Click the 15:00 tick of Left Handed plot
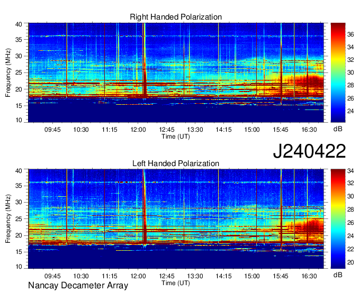The height and width of the screenshot is (292, 360). (252, 276)
